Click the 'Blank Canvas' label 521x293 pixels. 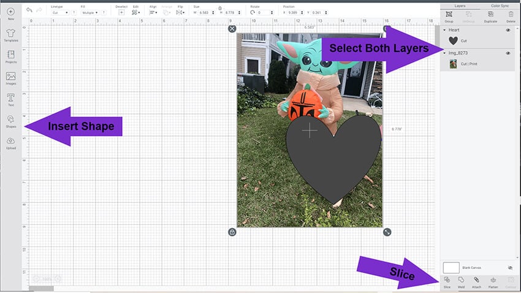pos(471,268)
